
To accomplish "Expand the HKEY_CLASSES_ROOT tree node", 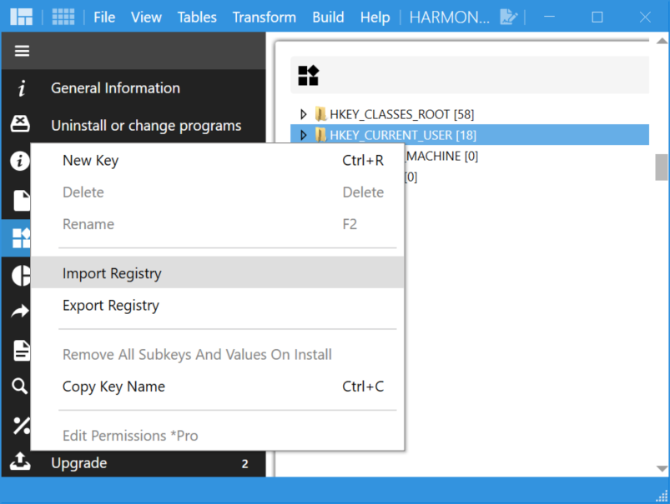I will (304, 114).
